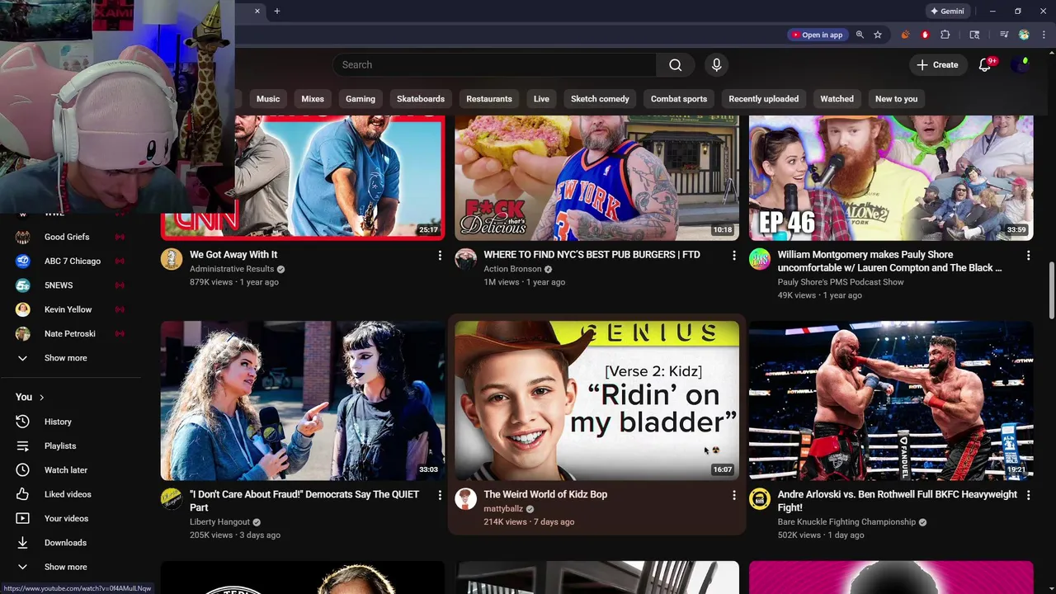Click Administrative Results channel avatar
1056x594 pixels.
172,259
